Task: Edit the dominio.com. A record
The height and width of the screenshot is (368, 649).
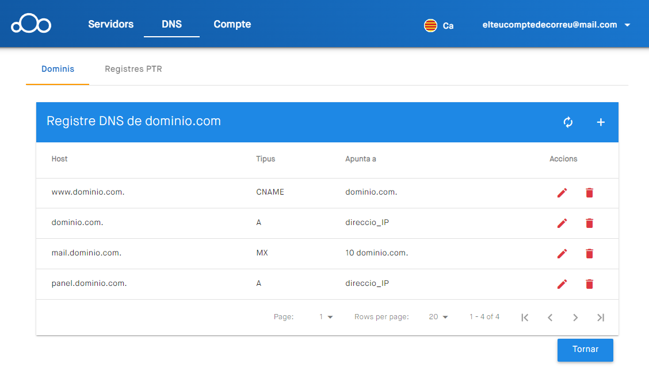Action: coord(562,223)
